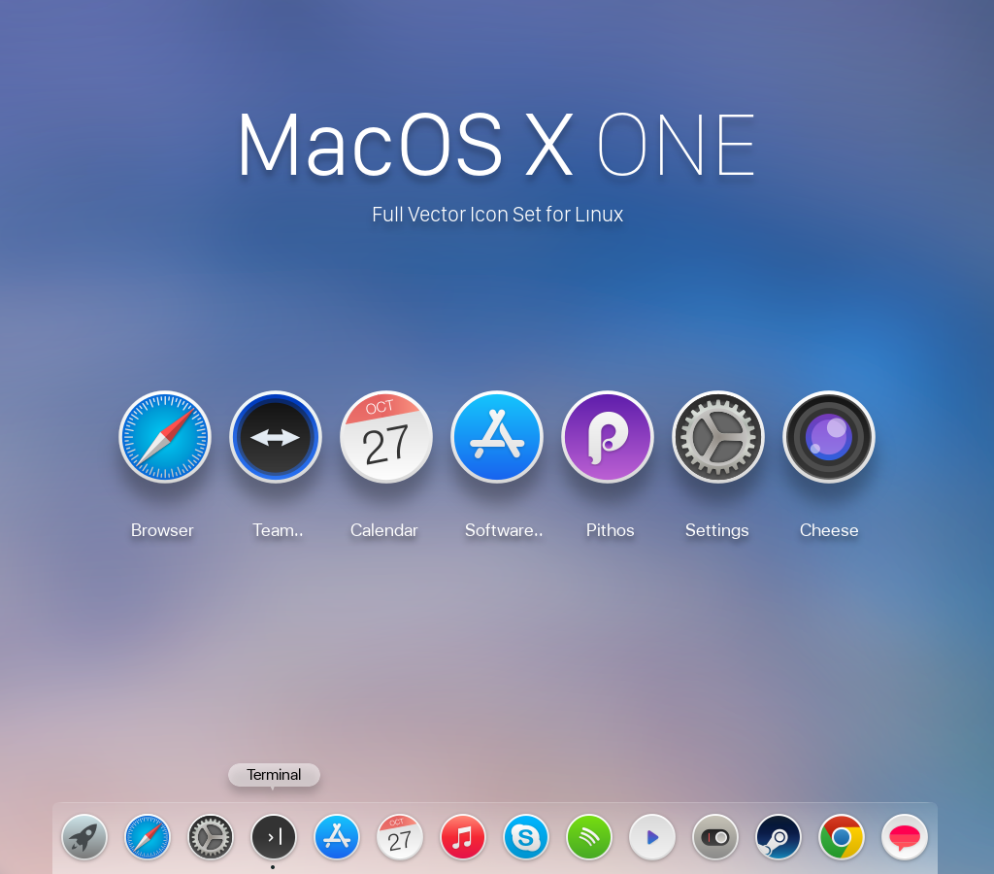Launch Terminal from the dock
Screen dimensions: 994x874
click(274, 837)
